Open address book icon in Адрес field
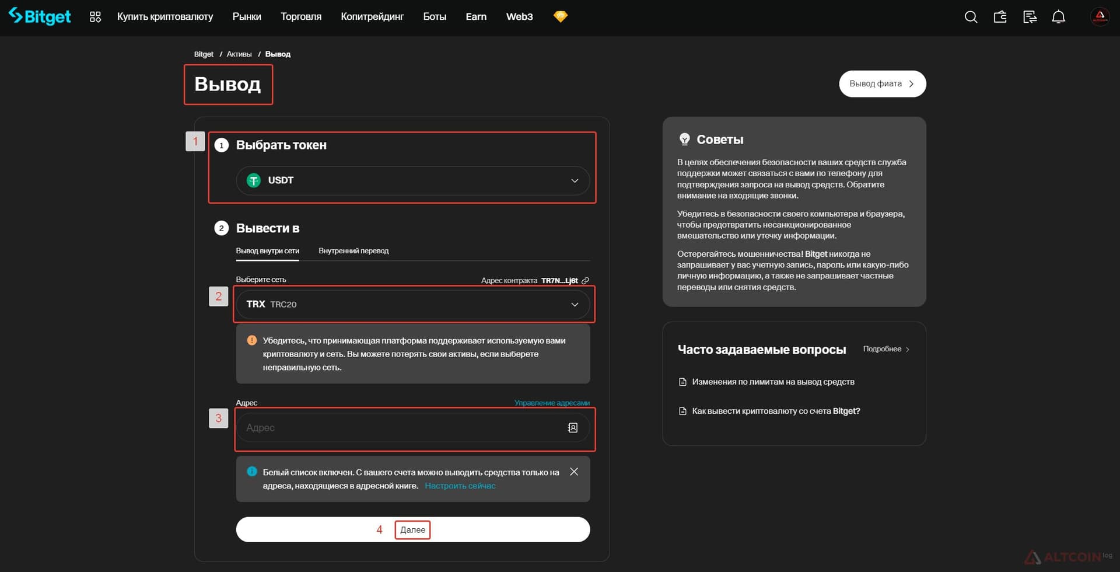 (573, 428)
